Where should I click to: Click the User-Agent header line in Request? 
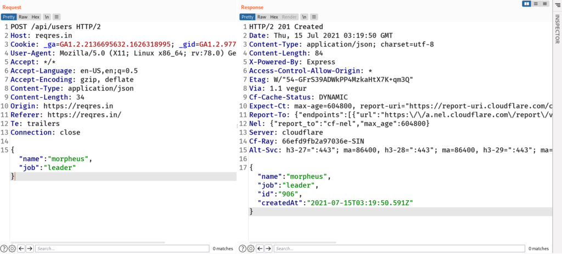coord(123,53)
